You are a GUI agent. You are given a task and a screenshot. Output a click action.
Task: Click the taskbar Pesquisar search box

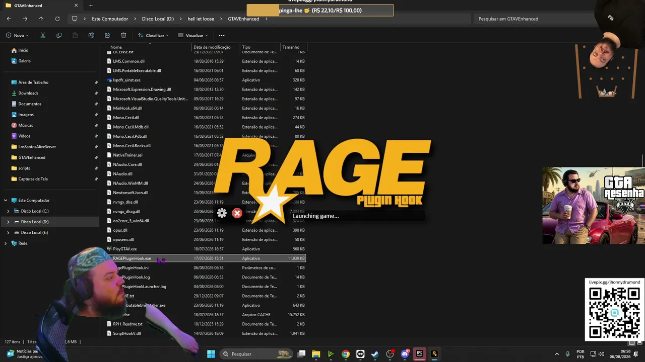(x=256, y=354)
